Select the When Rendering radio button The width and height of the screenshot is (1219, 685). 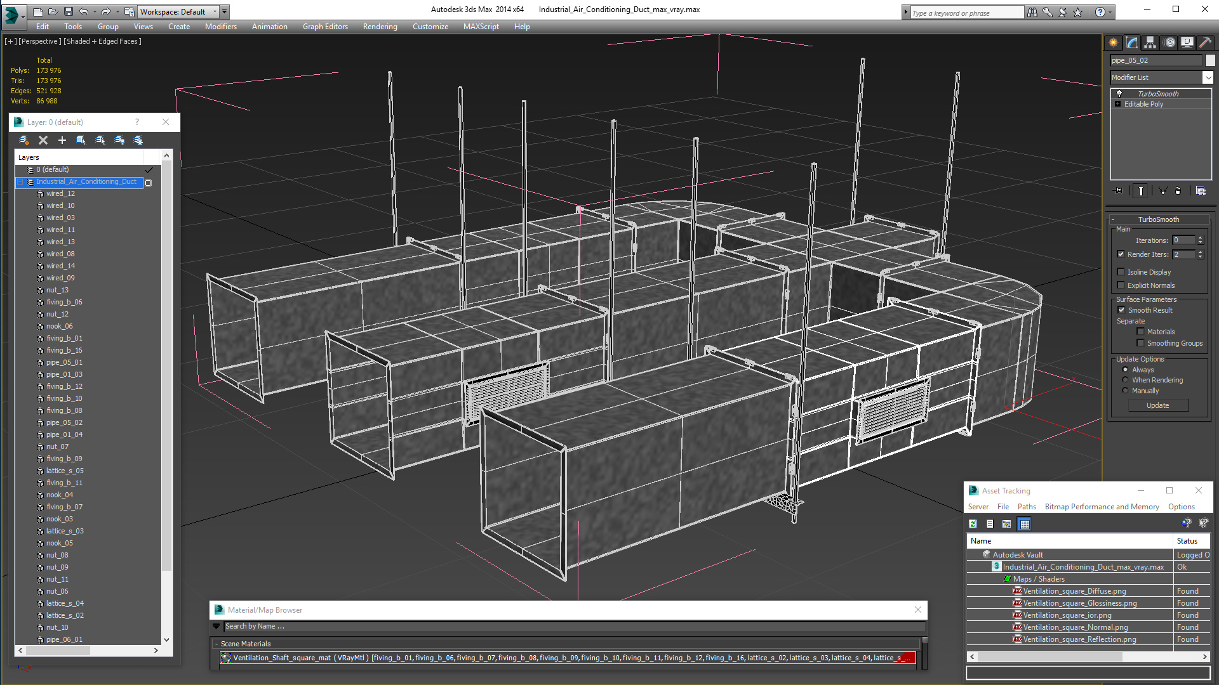[1126, 380]
